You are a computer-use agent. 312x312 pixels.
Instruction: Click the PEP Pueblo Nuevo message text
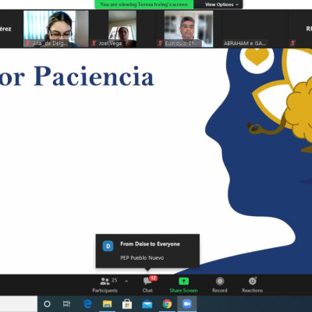click(142, 257)
